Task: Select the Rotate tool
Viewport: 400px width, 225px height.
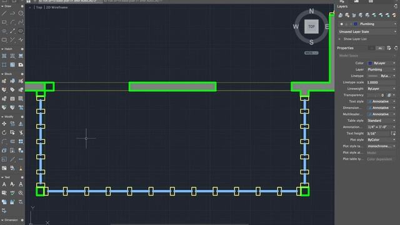Action: [4, 132]
